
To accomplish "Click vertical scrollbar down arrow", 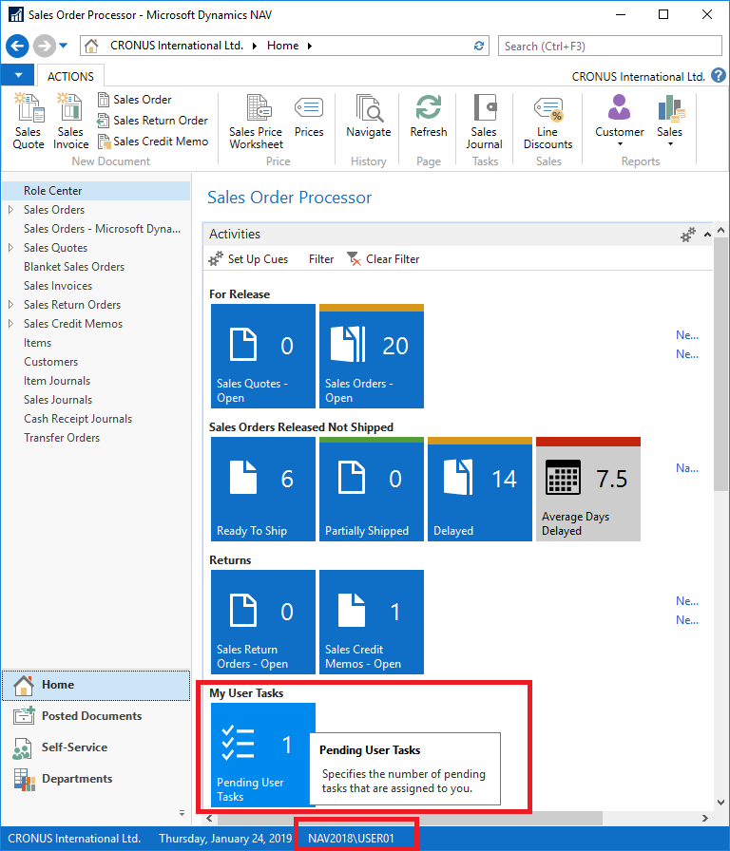I will point(720,803).
